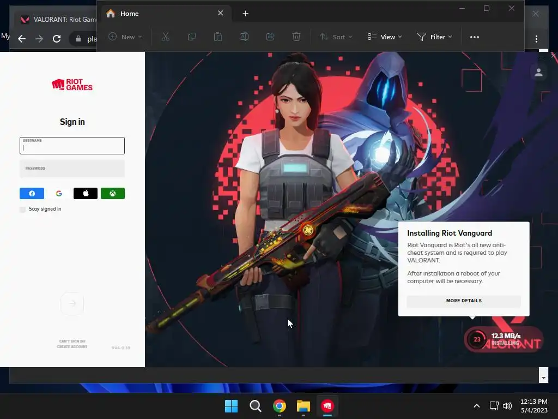The width and height of the screenshot is (558, 419).
Task: Open network icon in the system tray
Action: [494, 406]
